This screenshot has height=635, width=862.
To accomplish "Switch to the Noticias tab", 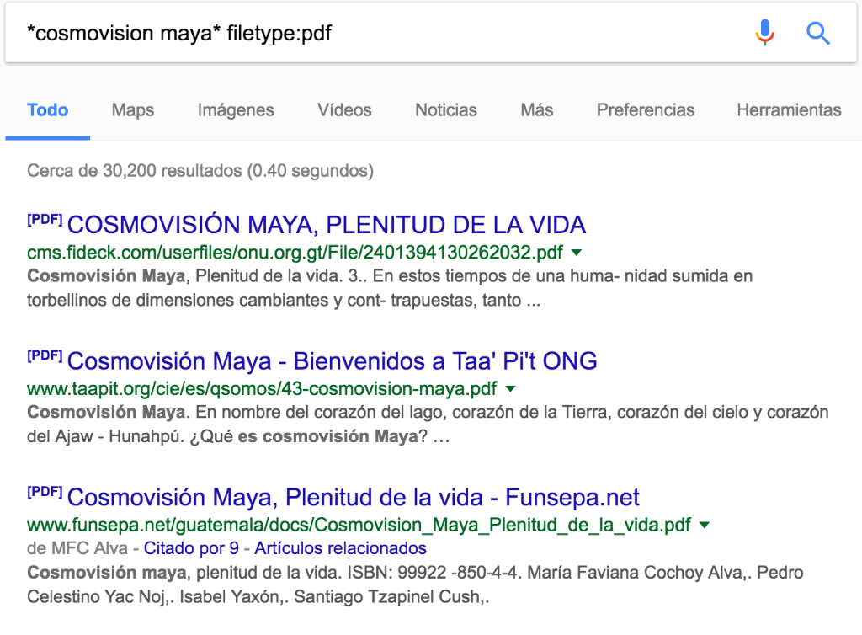I will (446, 110).
